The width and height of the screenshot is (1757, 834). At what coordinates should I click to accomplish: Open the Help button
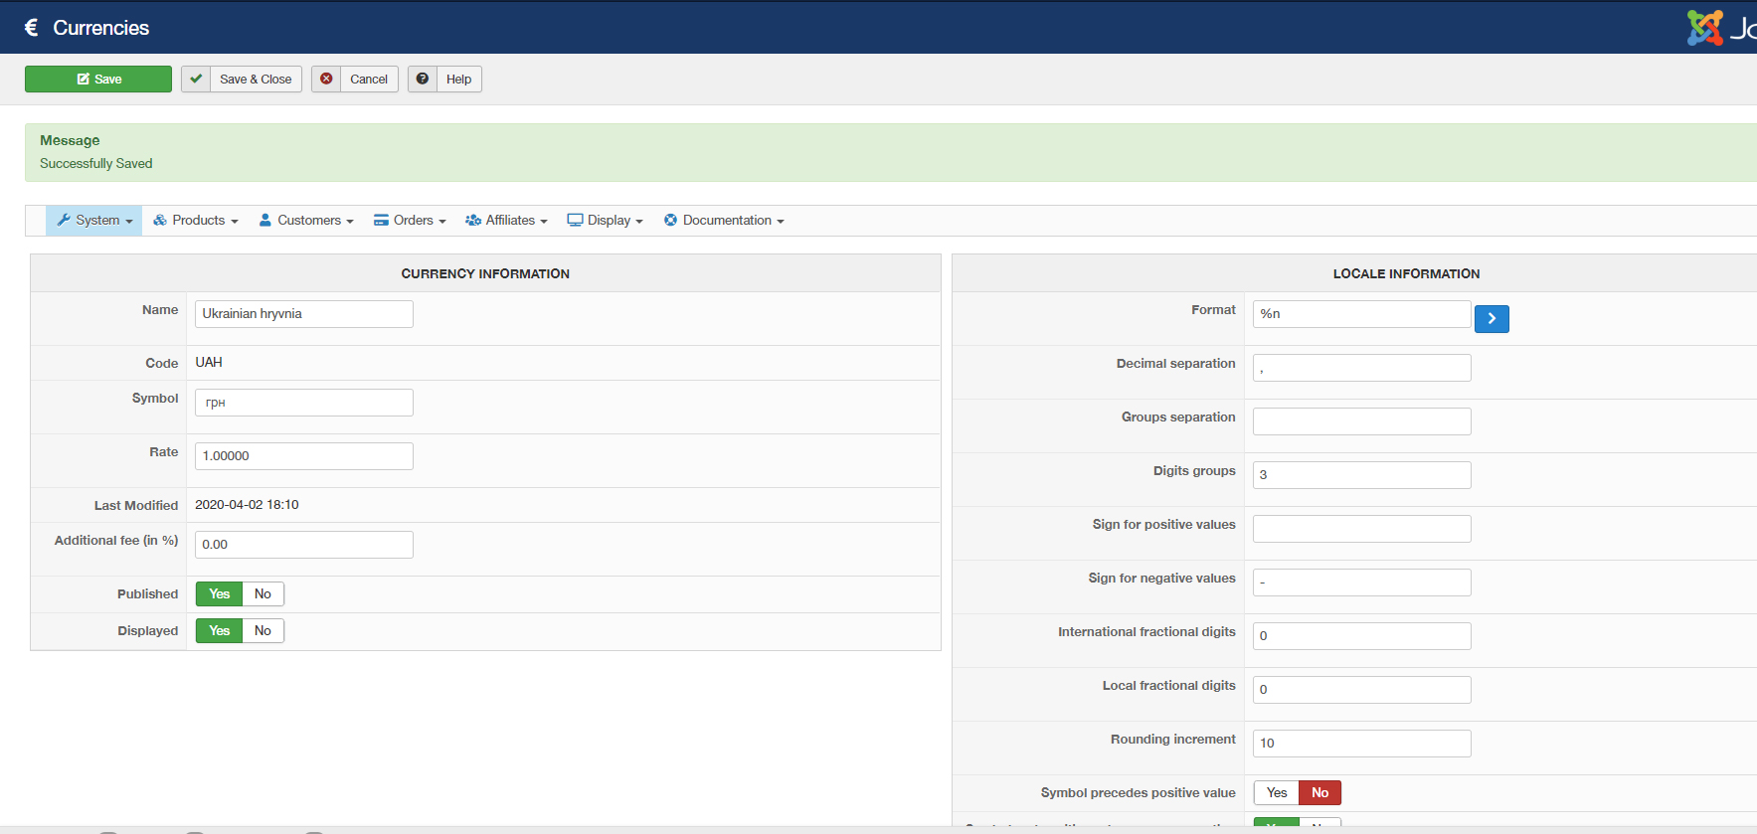[x=444, y=80]
